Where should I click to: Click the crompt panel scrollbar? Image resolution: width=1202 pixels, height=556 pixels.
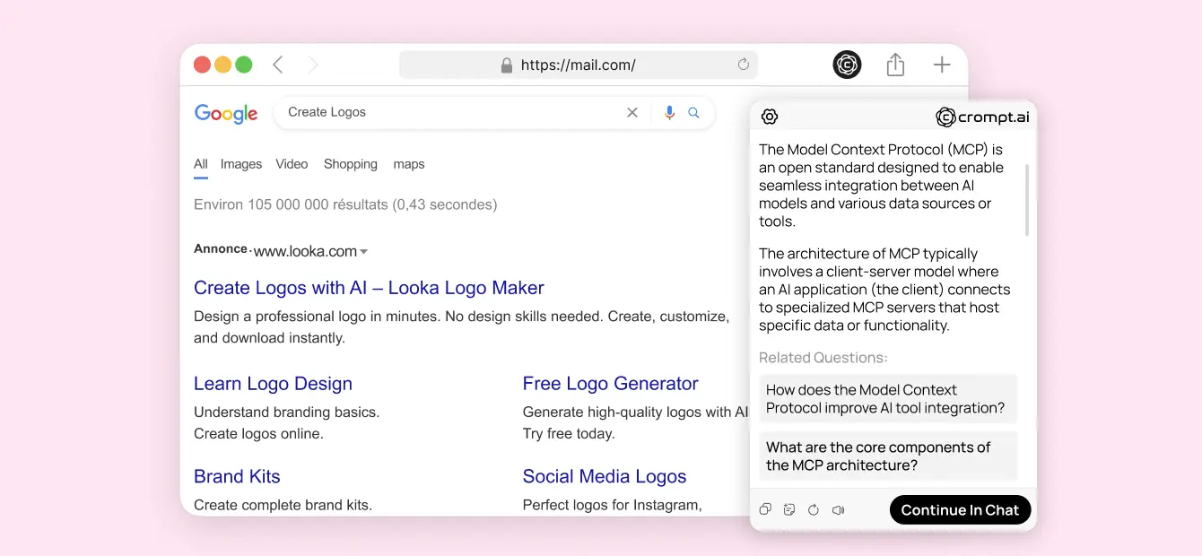pos(1027,199)
